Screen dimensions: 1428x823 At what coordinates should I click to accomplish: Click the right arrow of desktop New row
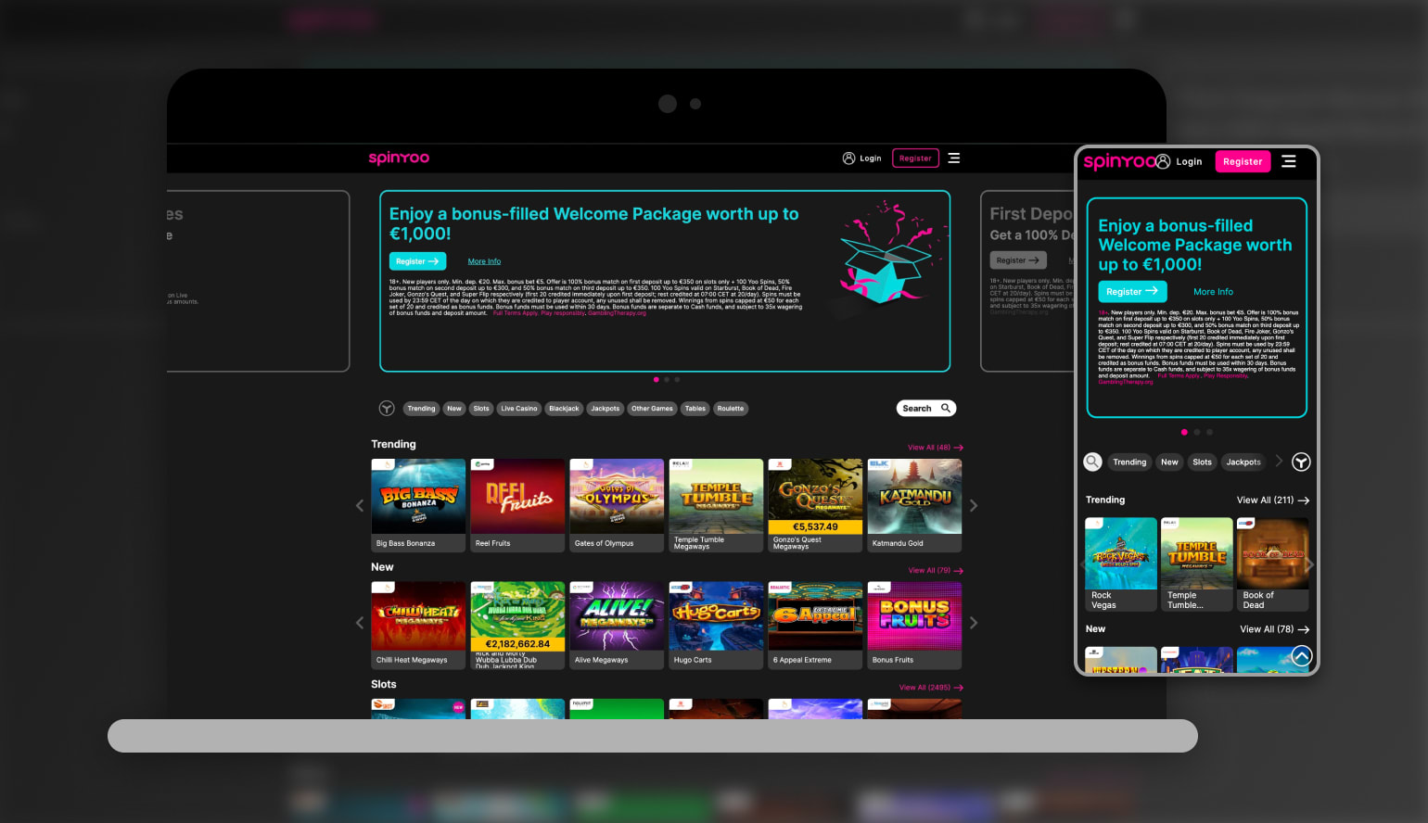[974, 623]
